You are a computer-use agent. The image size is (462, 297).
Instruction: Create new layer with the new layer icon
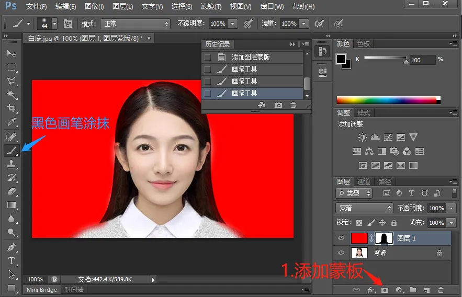click(426, 290)
